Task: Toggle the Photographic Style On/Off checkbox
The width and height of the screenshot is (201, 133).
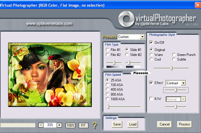Action: pos(151,42)
